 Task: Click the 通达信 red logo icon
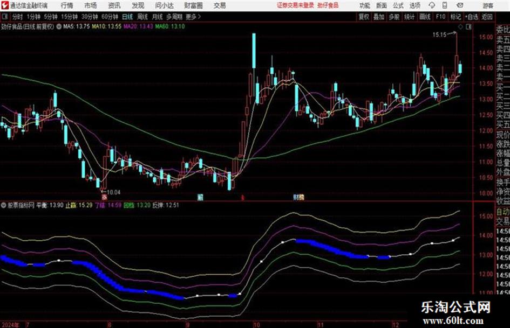coord(5,5)
